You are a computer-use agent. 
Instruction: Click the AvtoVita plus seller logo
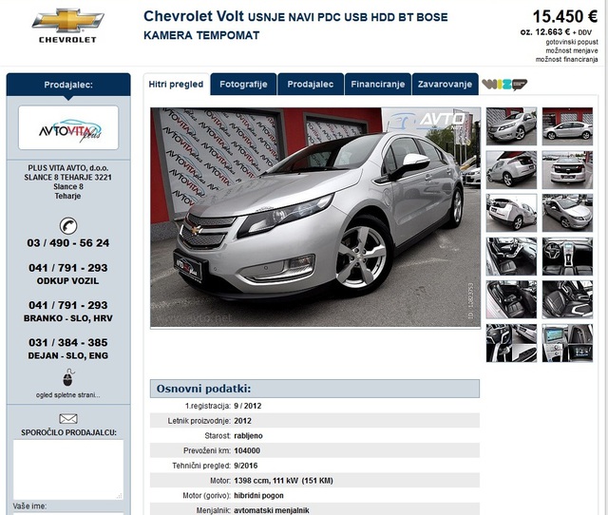tap(68, 127)
